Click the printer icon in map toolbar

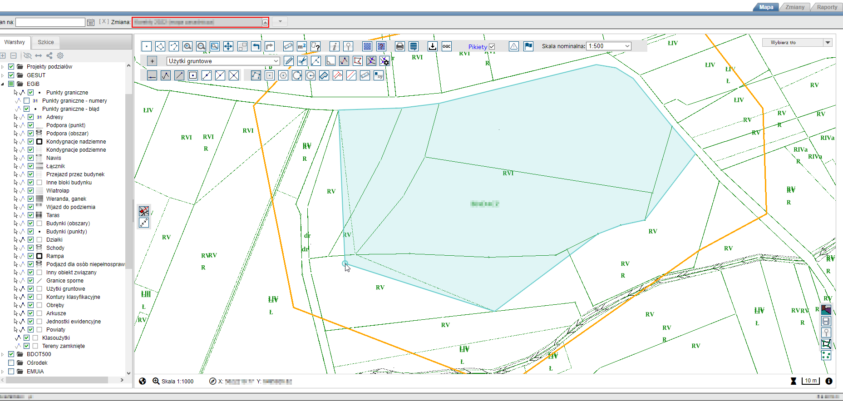[400, 46]
